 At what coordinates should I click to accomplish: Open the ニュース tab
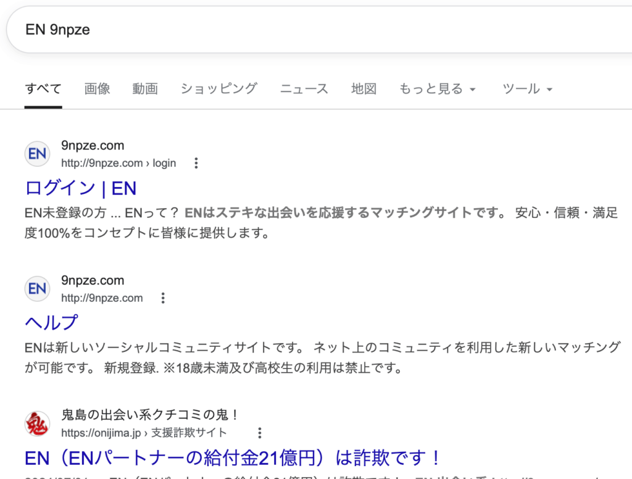tap(304, 89)
